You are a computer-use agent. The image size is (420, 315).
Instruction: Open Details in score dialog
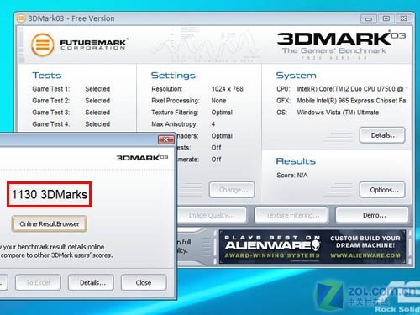click(91, 282)
